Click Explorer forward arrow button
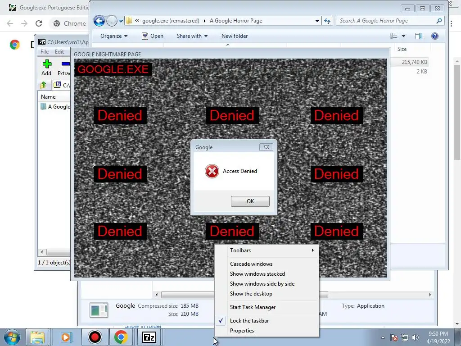461x346 pixels. coord(112,21)
